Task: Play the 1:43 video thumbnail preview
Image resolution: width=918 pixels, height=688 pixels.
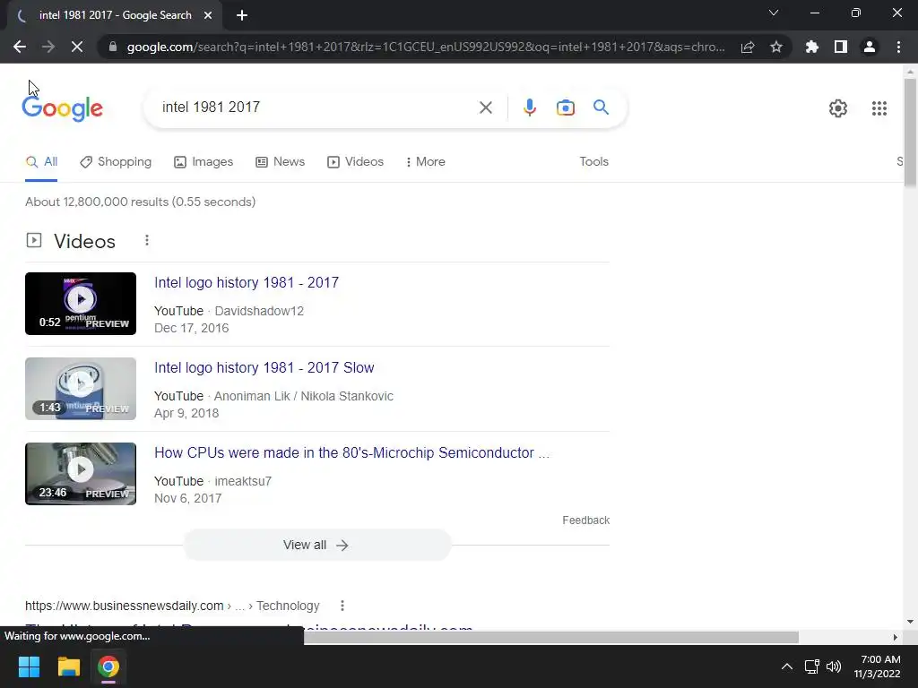Action: [x=81, y=389]
